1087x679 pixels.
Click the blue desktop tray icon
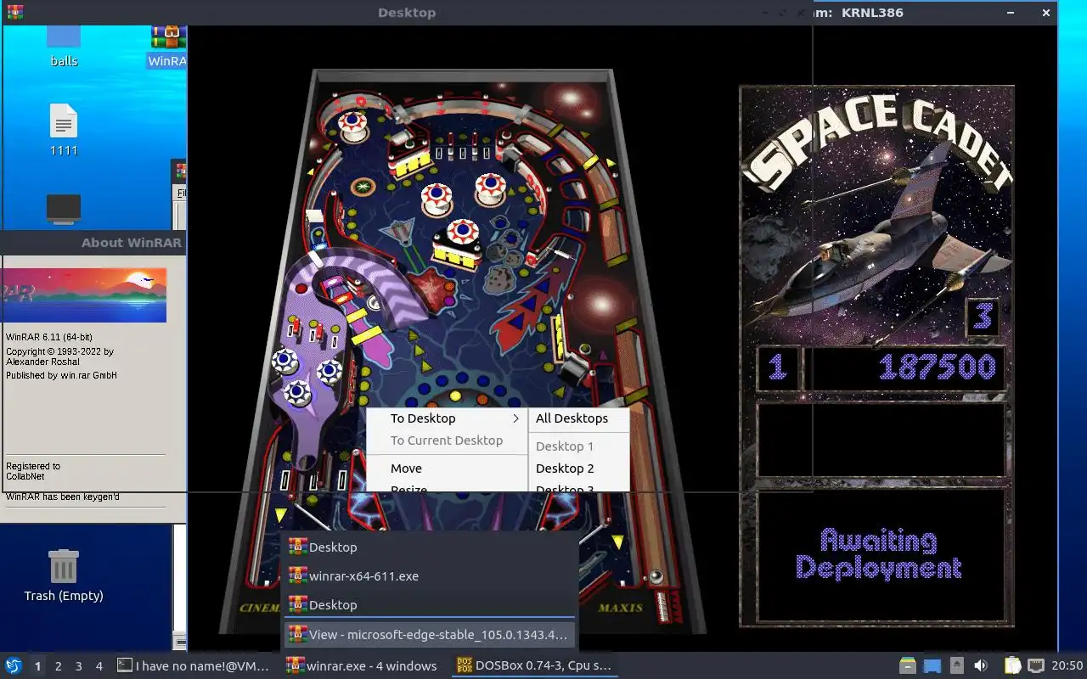(x=932, y=665)
